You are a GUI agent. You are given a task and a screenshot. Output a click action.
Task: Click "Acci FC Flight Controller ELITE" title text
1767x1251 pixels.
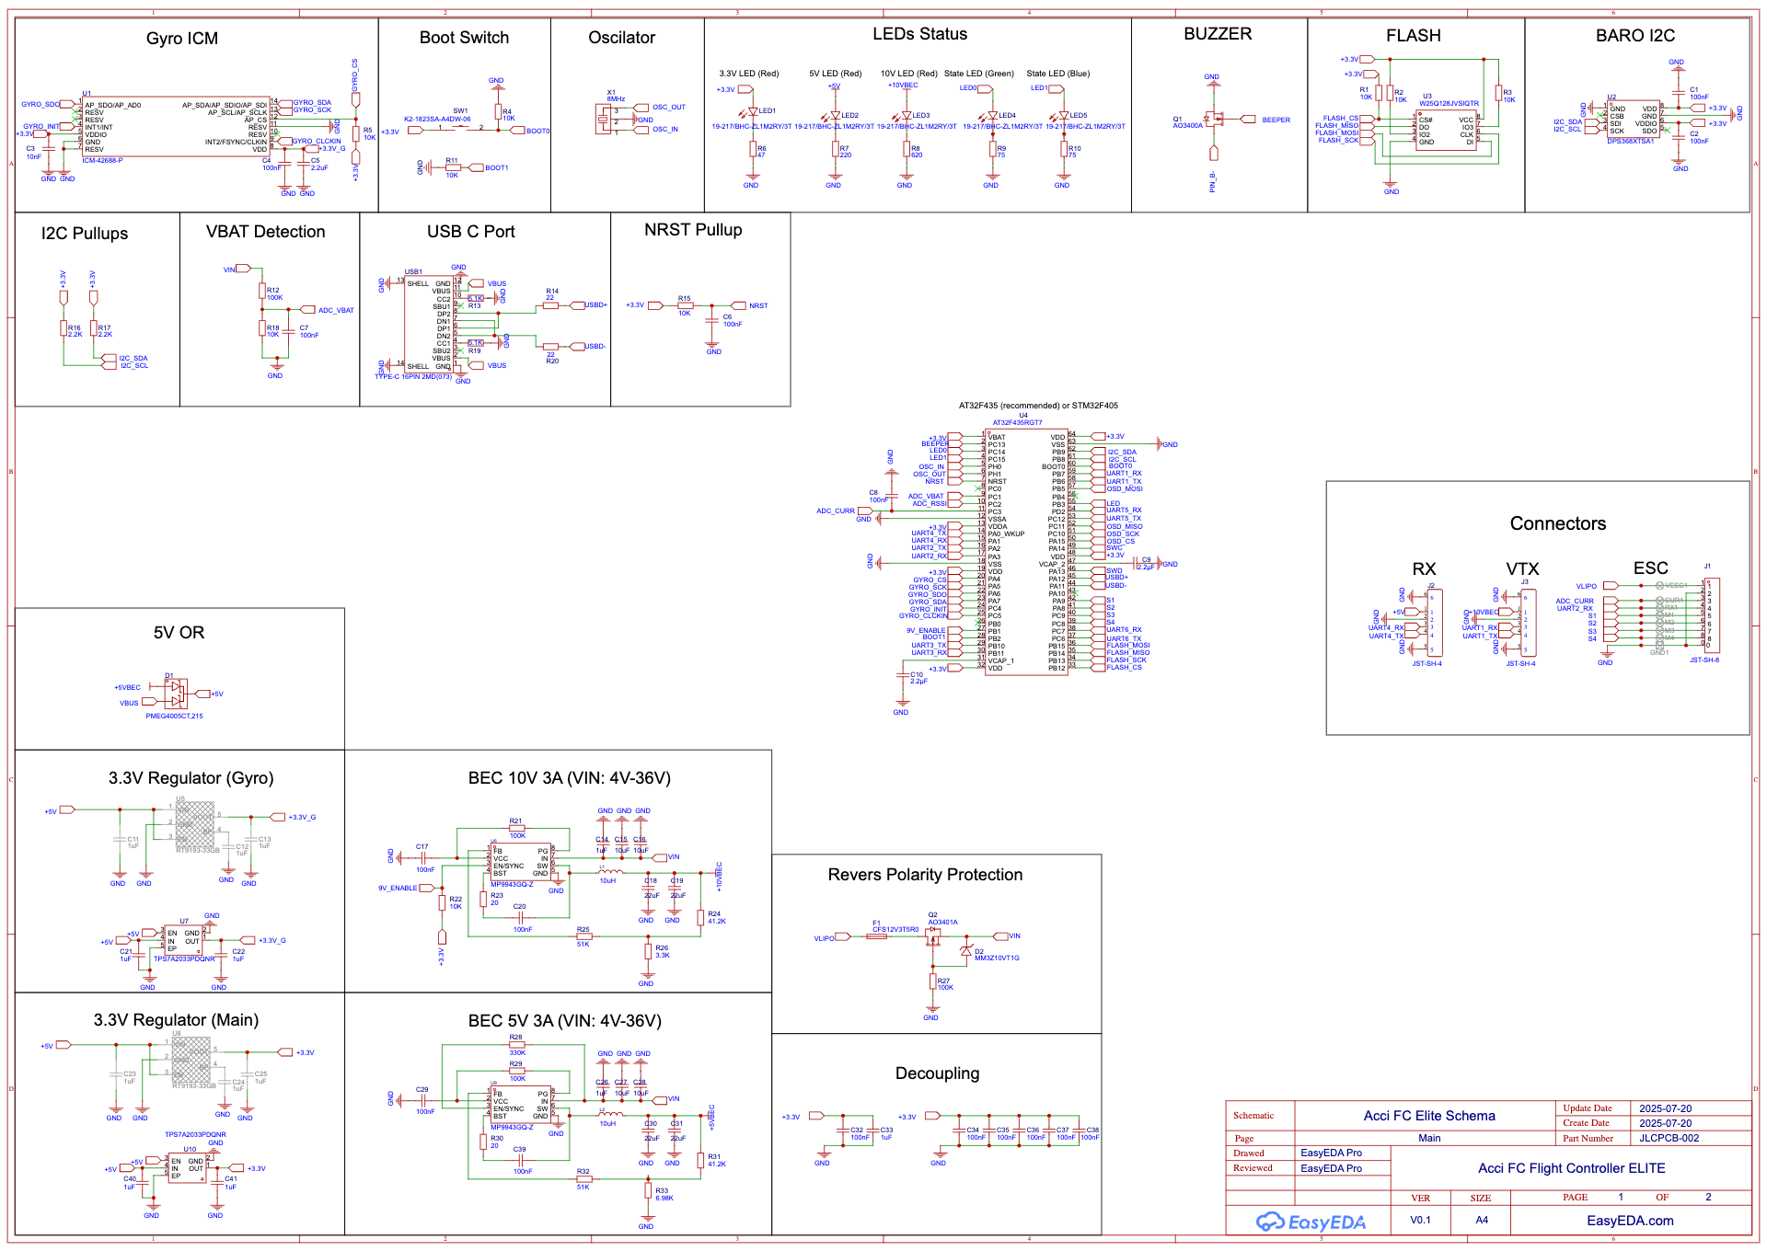[x=1572, y=1168]
